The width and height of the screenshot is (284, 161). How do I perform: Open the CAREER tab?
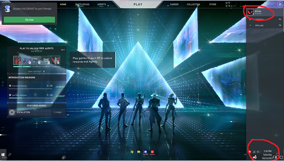click(x=174, y=4)
